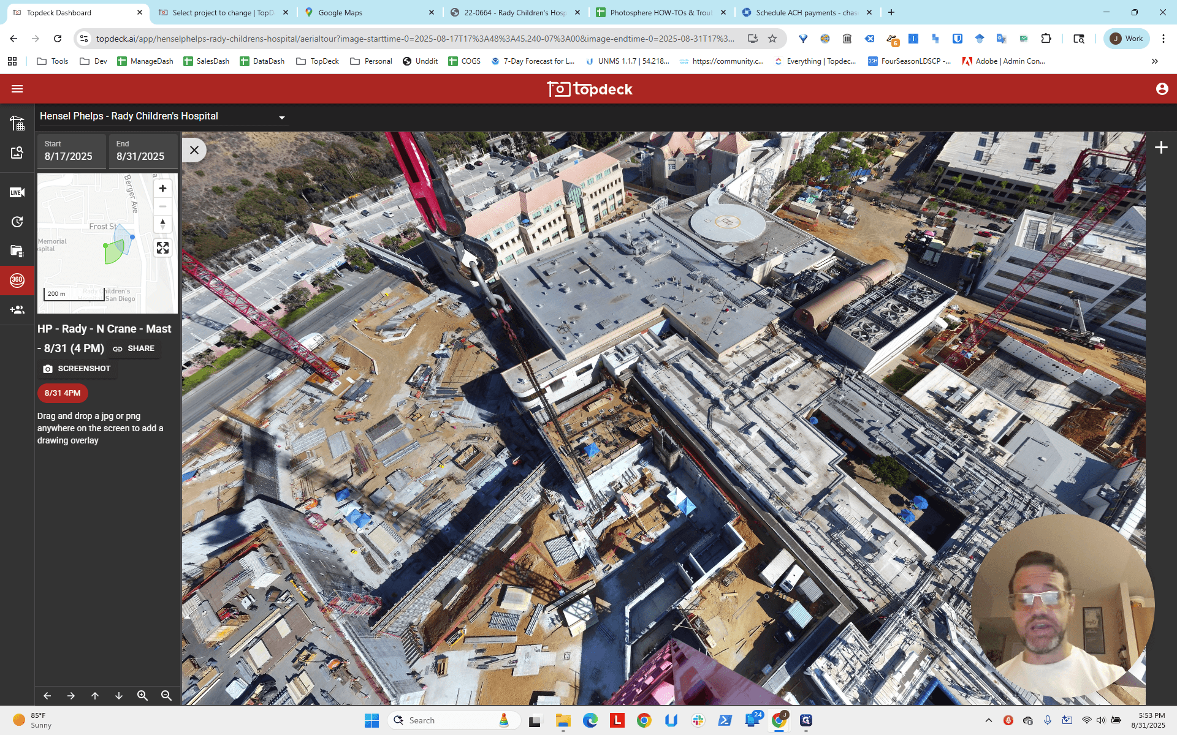
Task: Open the crane site overview sidebar icon
Action: 17,123
